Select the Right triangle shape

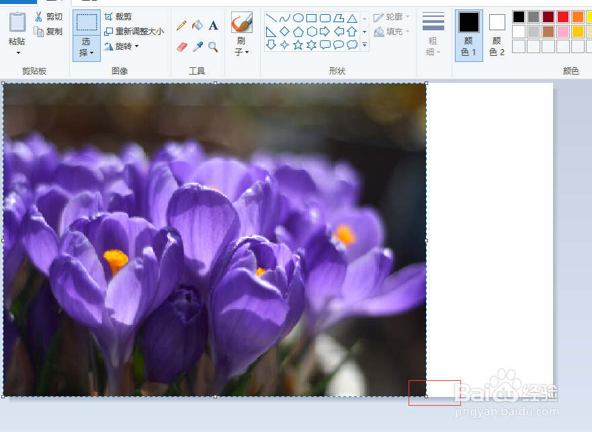pyautogui.click(x=271, y=32)
